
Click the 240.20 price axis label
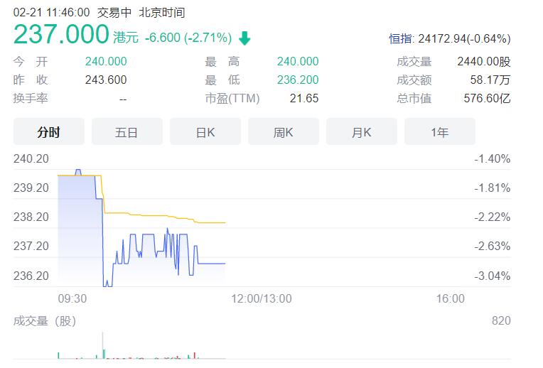pos(31,159)
